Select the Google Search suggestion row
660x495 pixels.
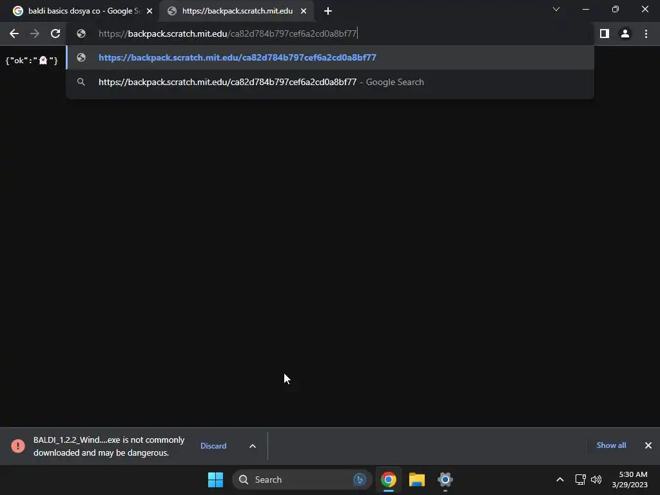click(330, 82)
